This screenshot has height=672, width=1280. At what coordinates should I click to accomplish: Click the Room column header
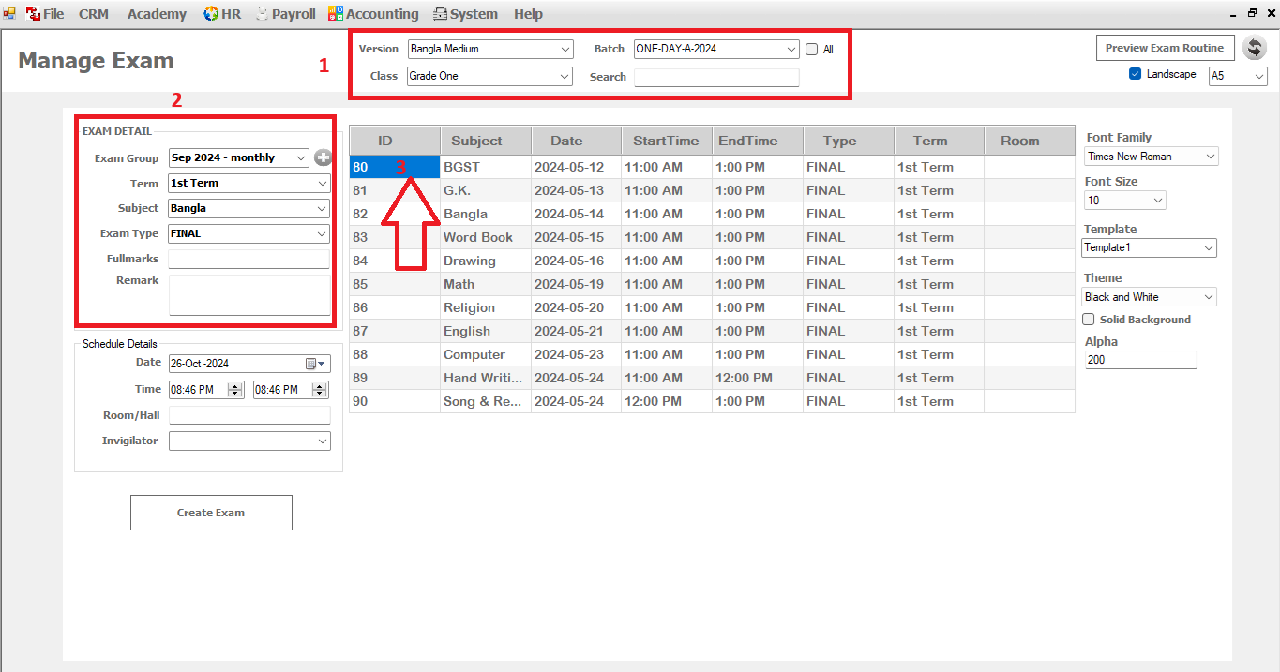[1030, 141]
